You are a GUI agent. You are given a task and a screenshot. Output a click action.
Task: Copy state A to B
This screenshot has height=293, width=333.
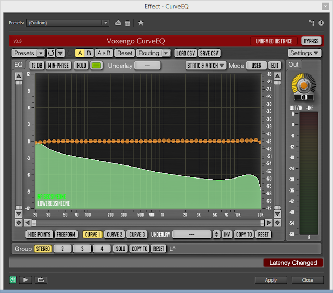[104, 53]
